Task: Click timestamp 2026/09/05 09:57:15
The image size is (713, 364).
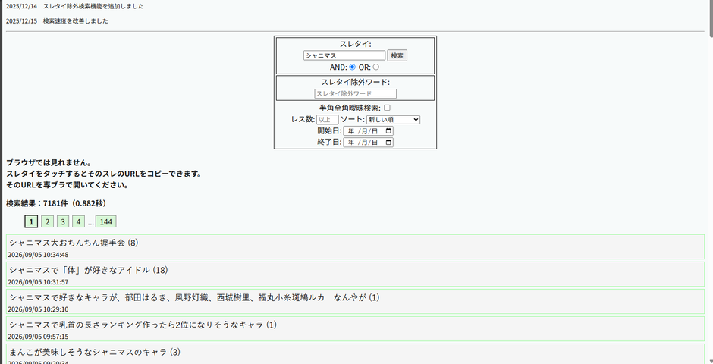Action: (38, 336)
